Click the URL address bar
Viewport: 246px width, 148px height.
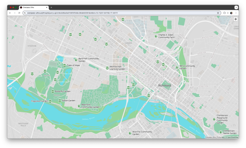(121, 13)
